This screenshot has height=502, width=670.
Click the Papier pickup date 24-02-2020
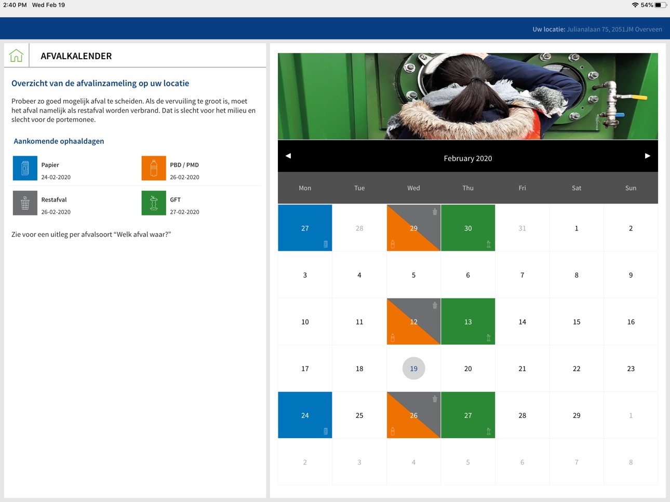tap(56, 177)
